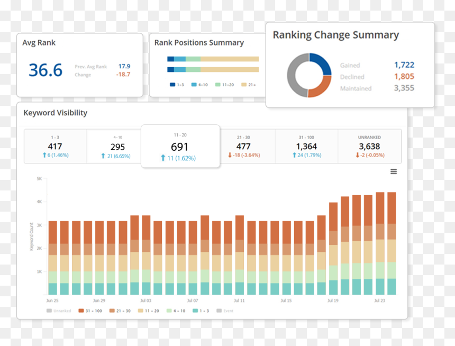The width and height of the screenshot is (455, 346).
Task: Click the average rank value 36.6
Action: [46, 70]
